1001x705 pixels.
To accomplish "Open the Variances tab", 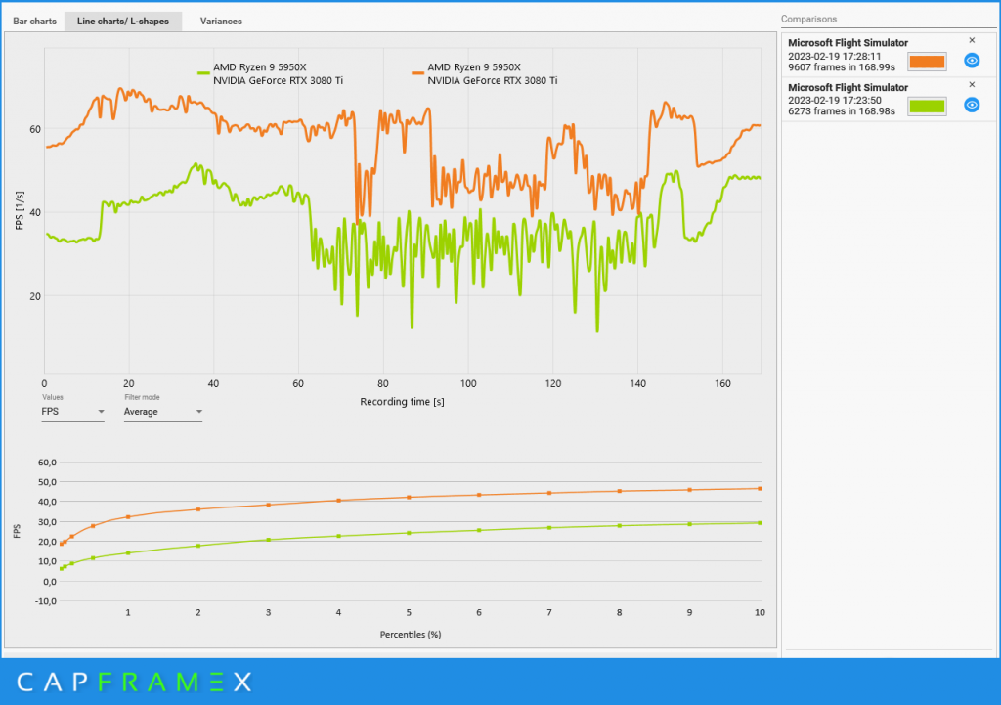I will click(x=221, y=22).
